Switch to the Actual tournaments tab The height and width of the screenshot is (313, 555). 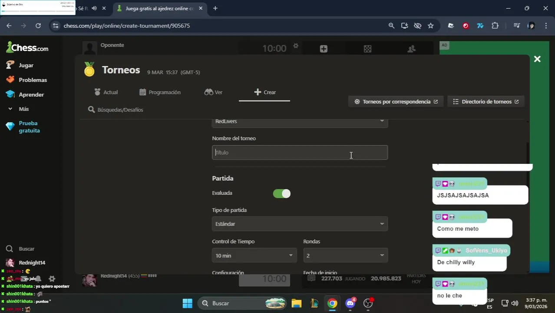[106, 92]
